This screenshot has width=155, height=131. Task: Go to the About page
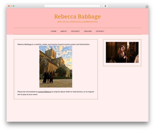[64, 31]
